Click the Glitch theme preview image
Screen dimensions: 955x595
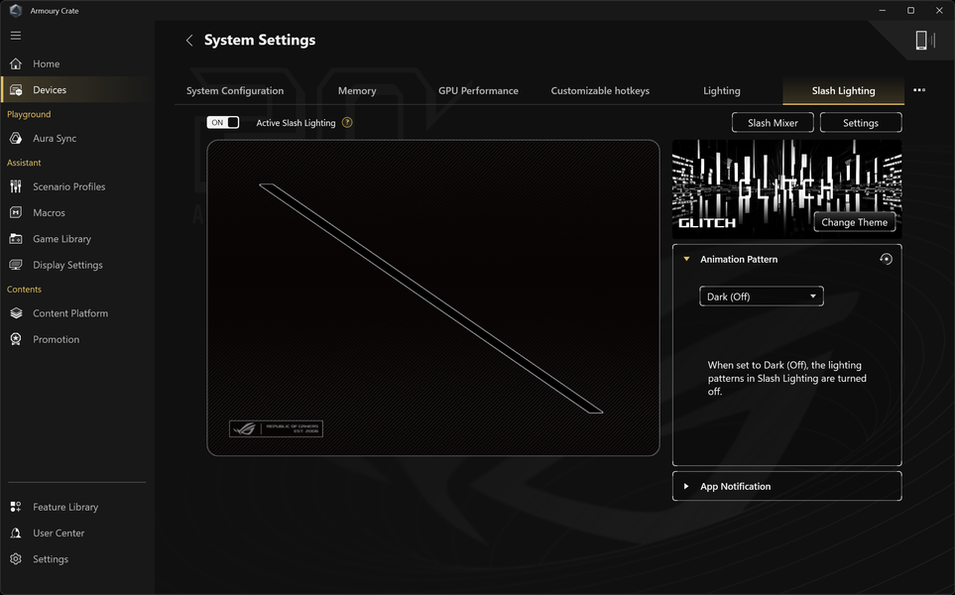[x=786, y=188]
